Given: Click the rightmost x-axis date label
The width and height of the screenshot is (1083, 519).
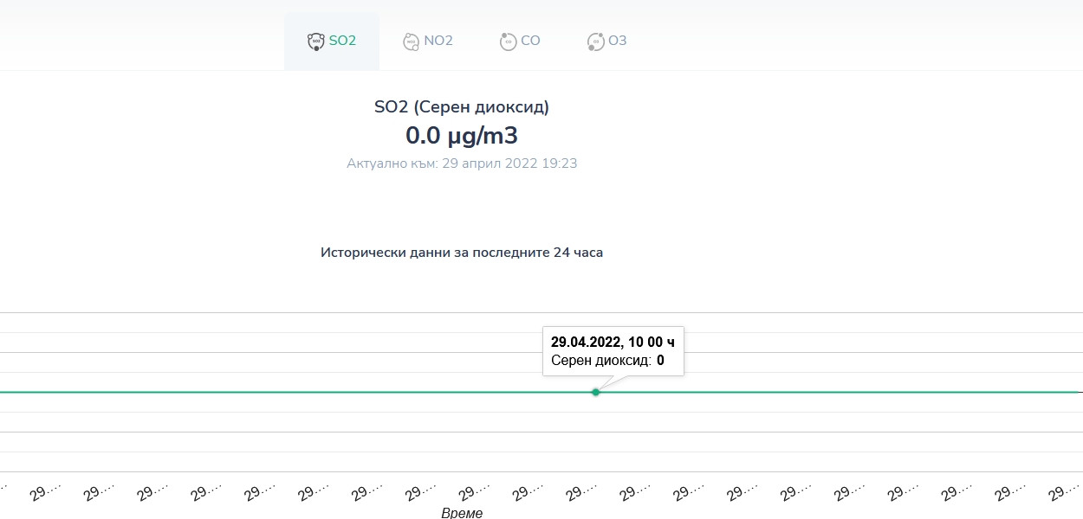Looking at the screenshot, I should point(1065,493).
